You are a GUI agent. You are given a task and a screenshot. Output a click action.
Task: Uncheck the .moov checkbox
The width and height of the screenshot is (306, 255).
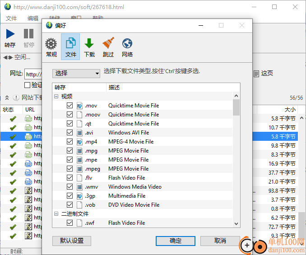click(70, 115)
